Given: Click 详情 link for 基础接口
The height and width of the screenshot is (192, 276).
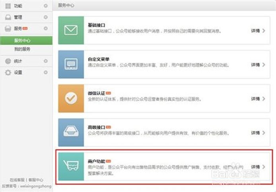Looking at the screenshot, I should tap(255, 31).
